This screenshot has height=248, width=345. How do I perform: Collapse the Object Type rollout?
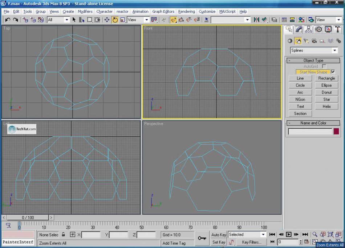click(x=313, y=61)
